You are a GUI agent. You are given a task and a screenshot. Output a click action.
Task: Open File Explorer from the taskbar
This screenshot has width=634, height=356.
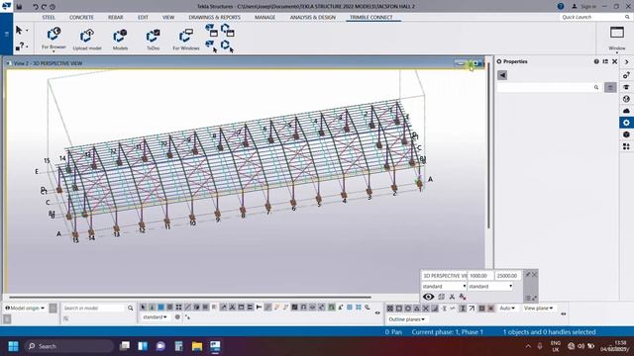[197, 346]
